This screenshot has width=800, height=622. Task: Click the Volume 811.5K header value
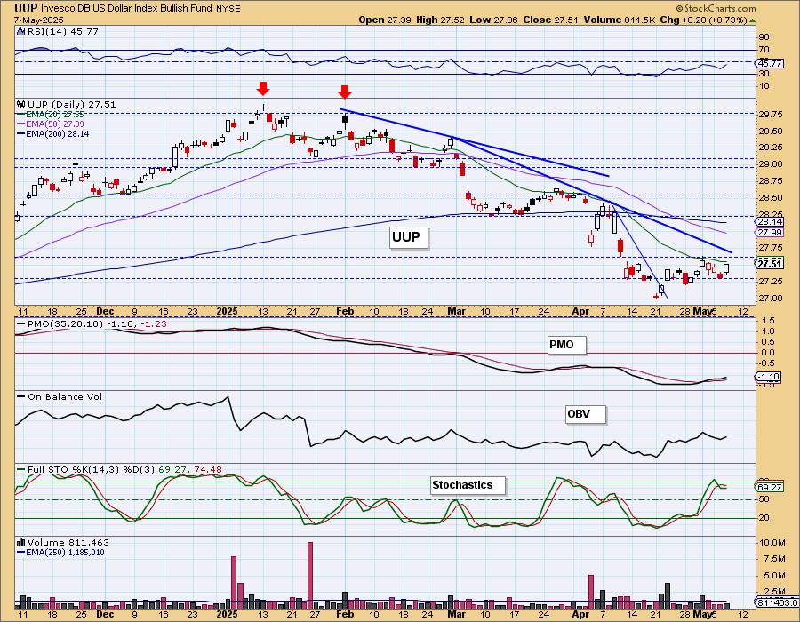pos(620,20)
